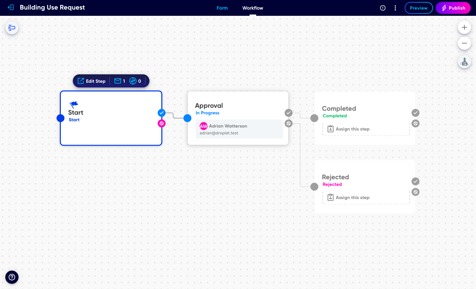Click the AW avatar of Adrian Watterson
This screenshot has height=289, width=476.
pos(204,126)
